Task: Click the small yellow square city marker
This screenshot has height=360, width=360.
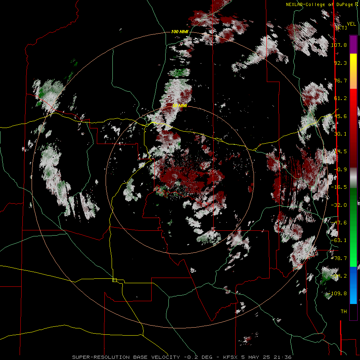Action: tap(115, 280)
